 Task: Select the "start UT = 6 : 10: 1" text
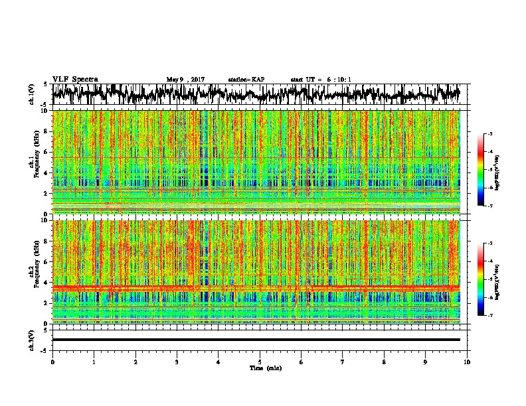pyautogui.click(x=321, y=80)
